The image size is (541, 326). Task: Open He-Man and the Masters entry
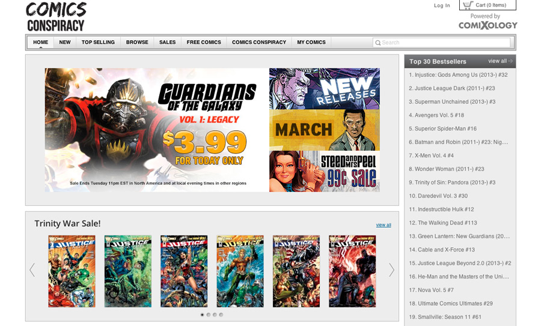(459, 276)
